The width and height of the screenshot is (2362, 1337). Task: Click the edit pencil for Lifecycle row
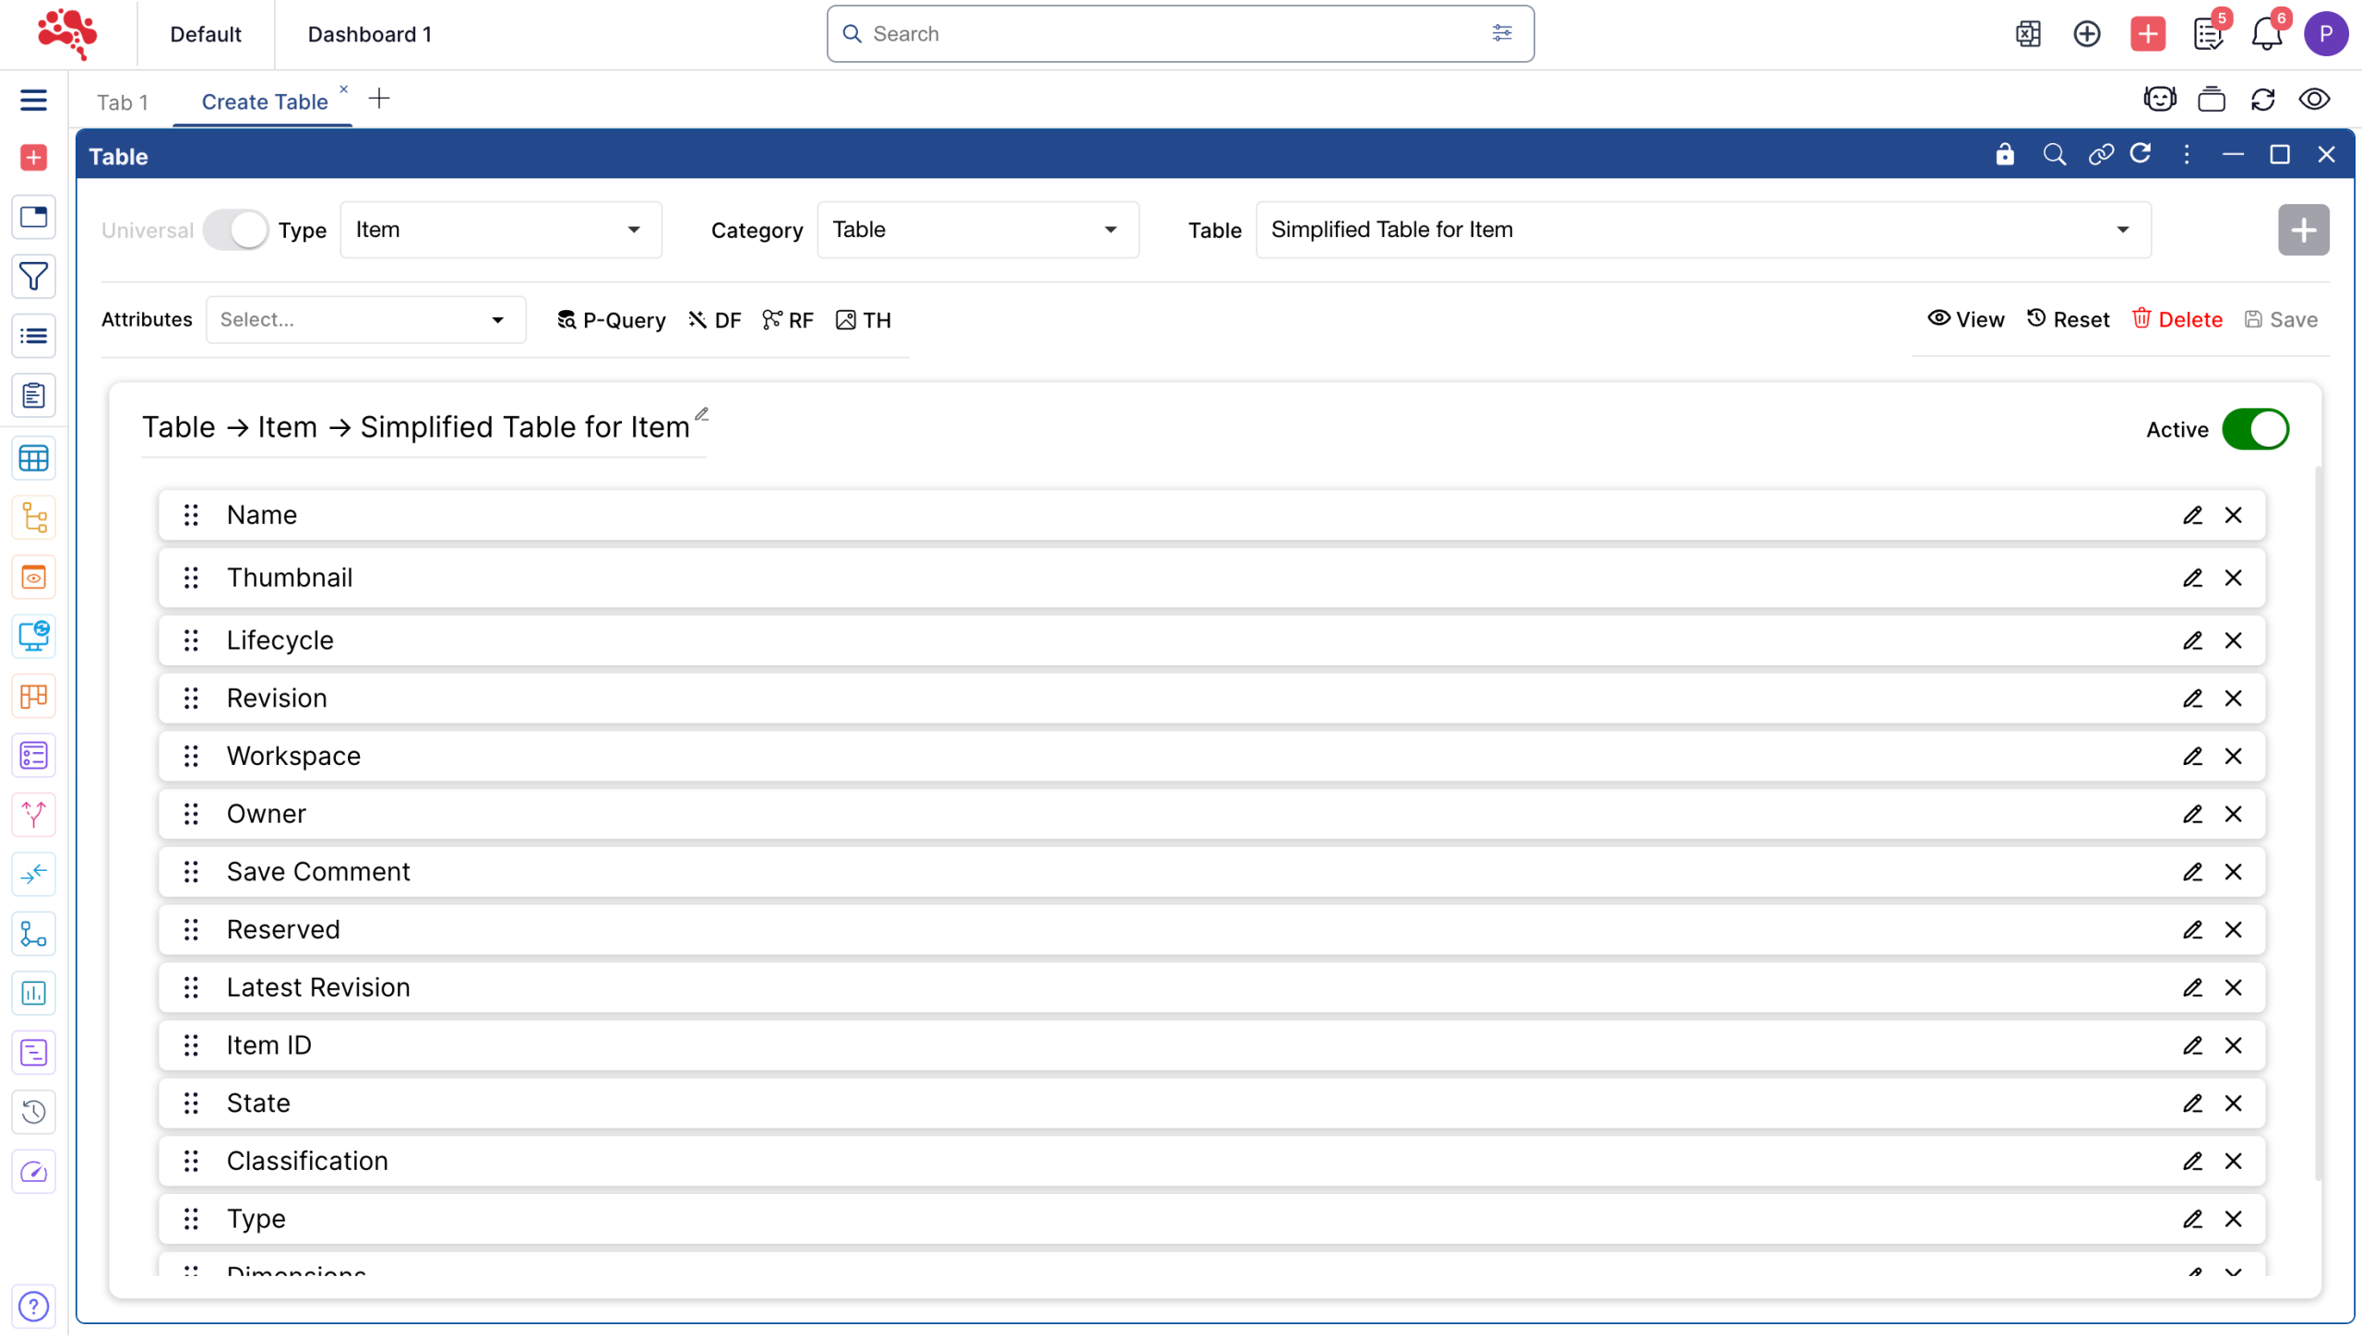pyautogui.click(x=2192, y=640)
